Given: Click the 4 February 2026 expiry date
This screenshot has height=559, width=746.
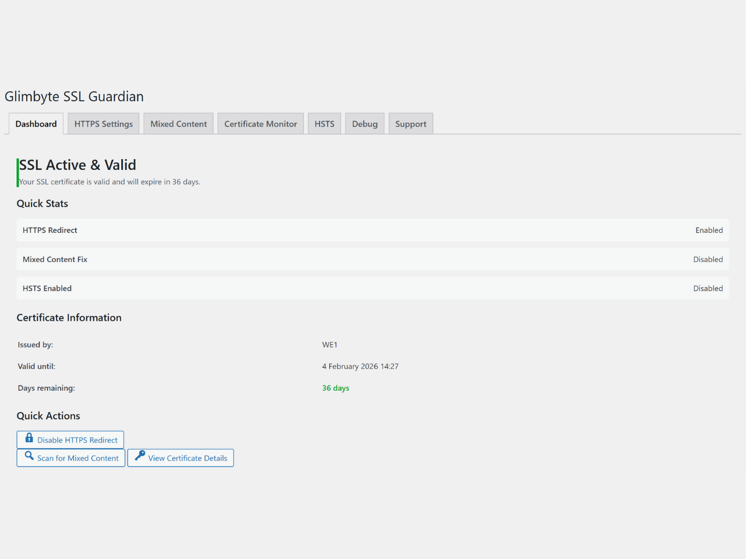Looking at the screenshot, I should [360, 367].
